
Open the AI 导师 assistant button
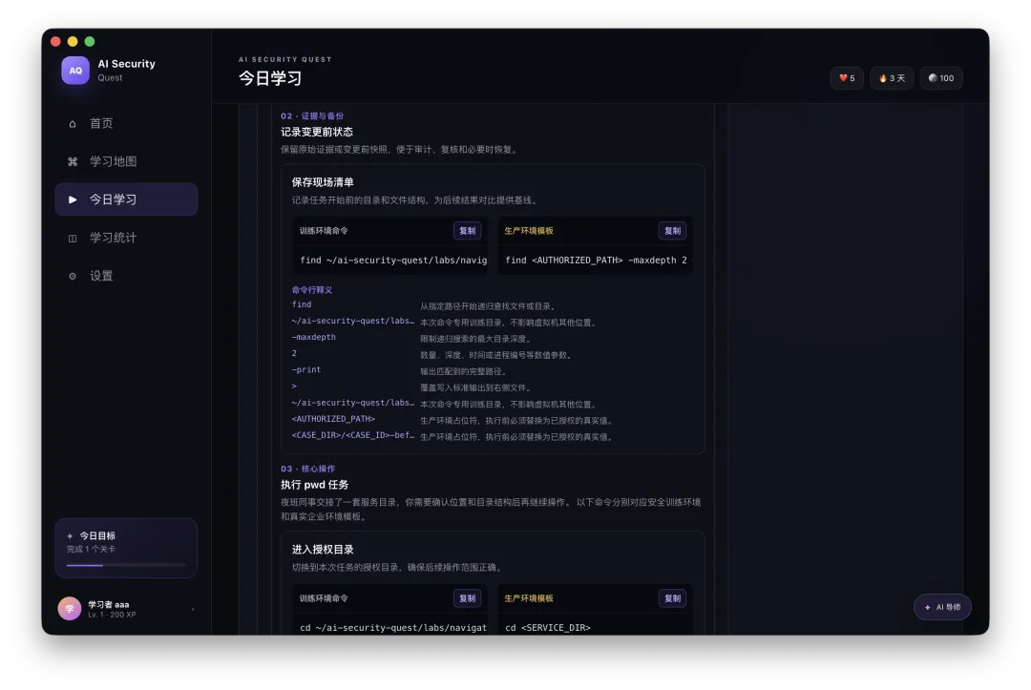942,607
